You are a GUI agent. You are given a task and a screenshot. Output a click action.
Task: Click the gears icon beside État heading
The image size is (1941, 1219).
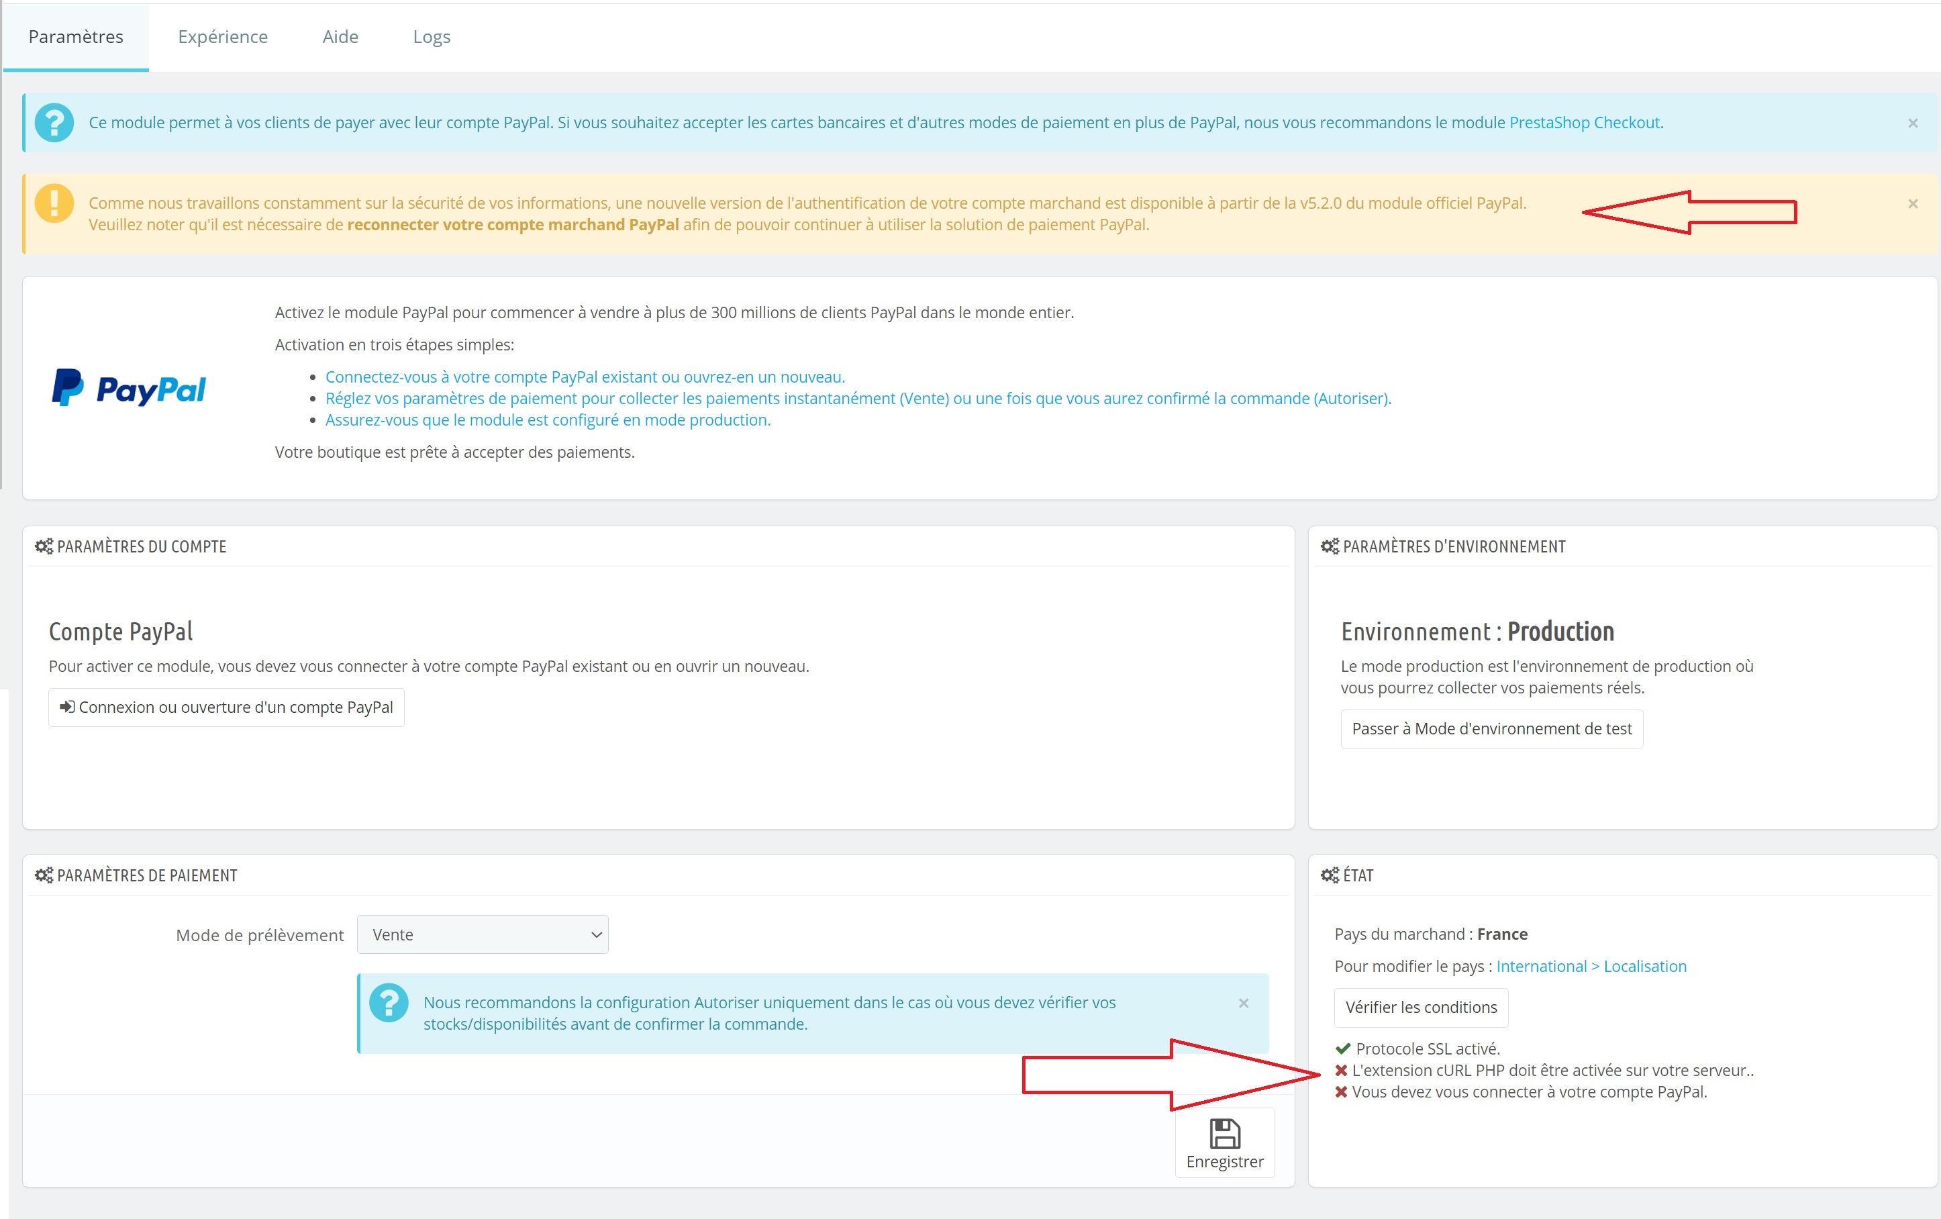1329,875
